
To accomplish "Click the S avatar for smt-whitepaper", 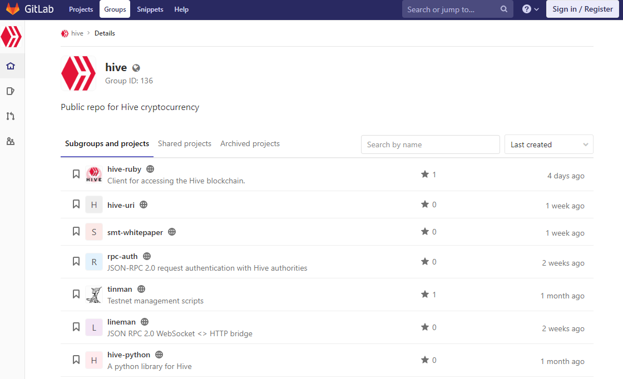I will [94, 232].
